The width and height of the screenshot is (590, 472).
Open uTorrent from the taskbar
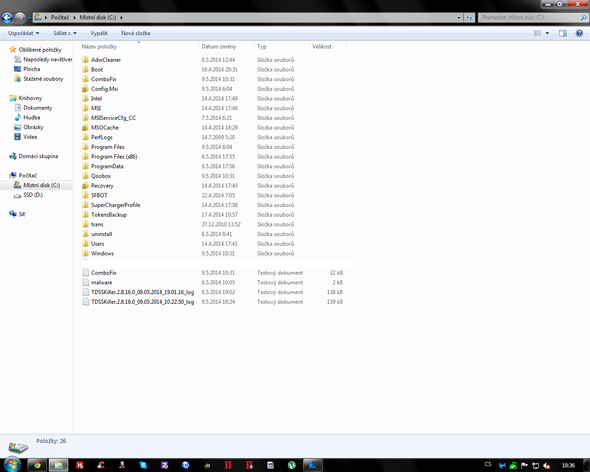tap(292, 465)
